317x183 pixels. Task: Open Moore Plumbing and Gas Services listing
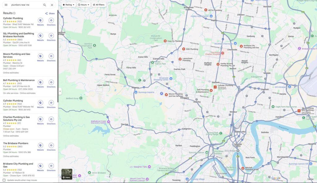point(17,56)
